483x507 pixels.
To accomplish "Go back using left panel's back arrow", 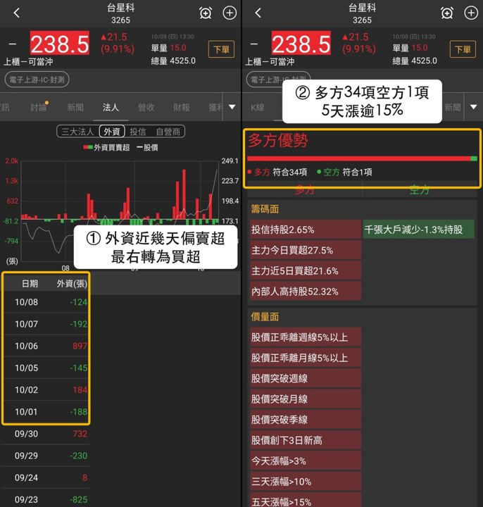I will (17, 13).
